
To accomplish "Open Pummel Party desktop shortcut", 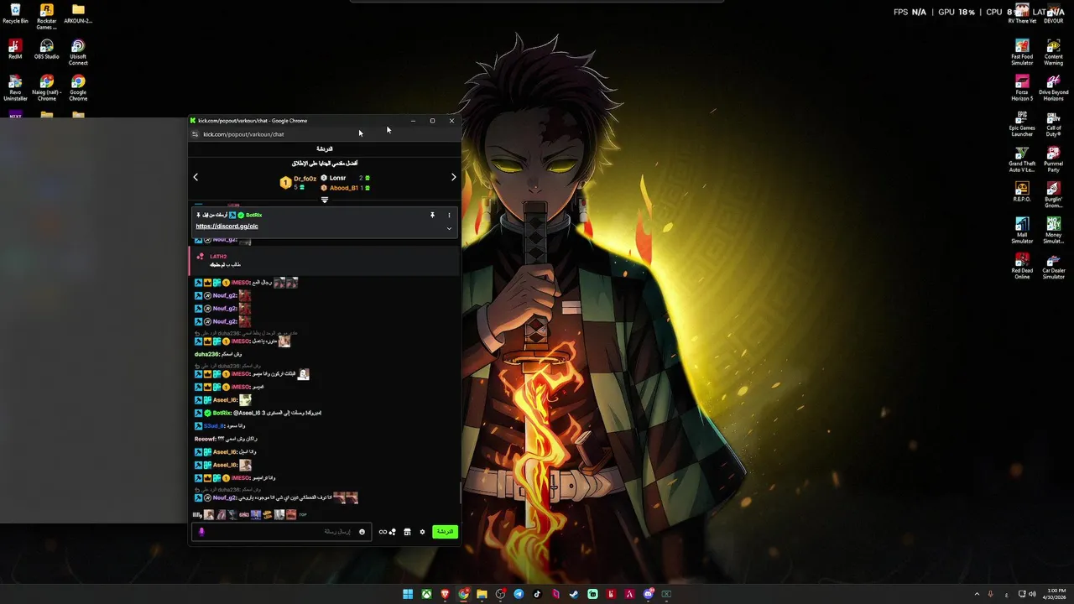I will click(x=1053, y=160).
